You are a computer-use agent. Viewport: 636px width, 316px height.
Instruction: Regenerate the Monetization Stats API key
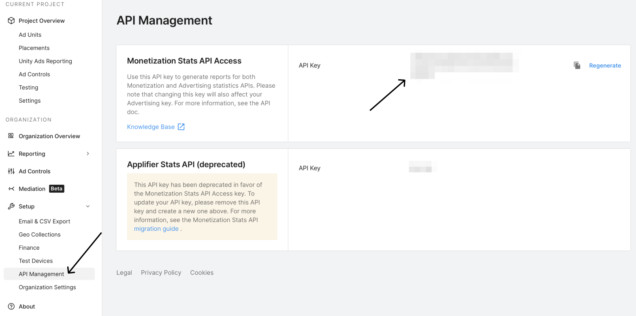coord(605,65)
